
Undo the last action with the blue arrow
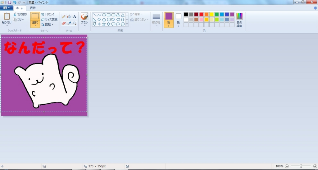pos(15,2)
